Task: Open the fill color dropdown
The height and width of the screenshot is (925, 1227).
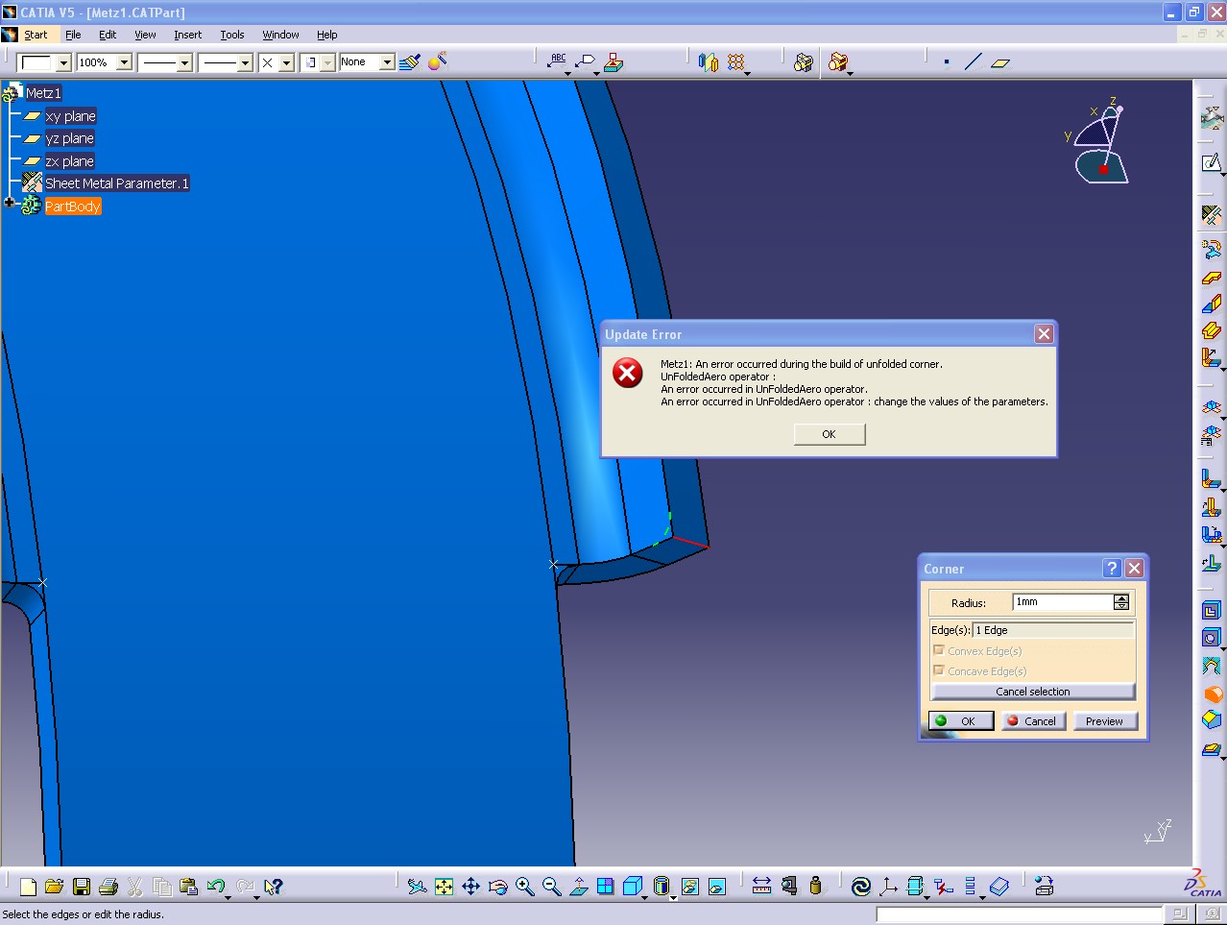Action: click(63, 62)
